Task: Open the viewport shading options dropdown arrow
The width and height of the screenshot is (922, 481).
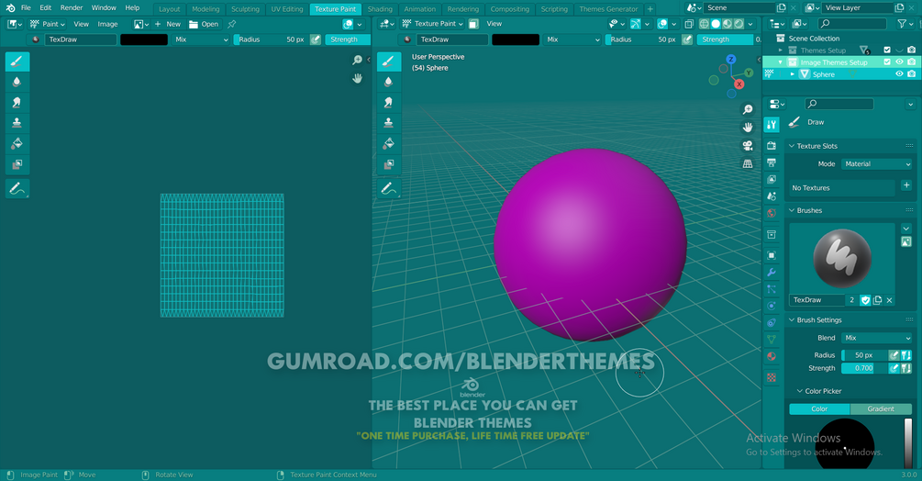Action: pos(750,24)
